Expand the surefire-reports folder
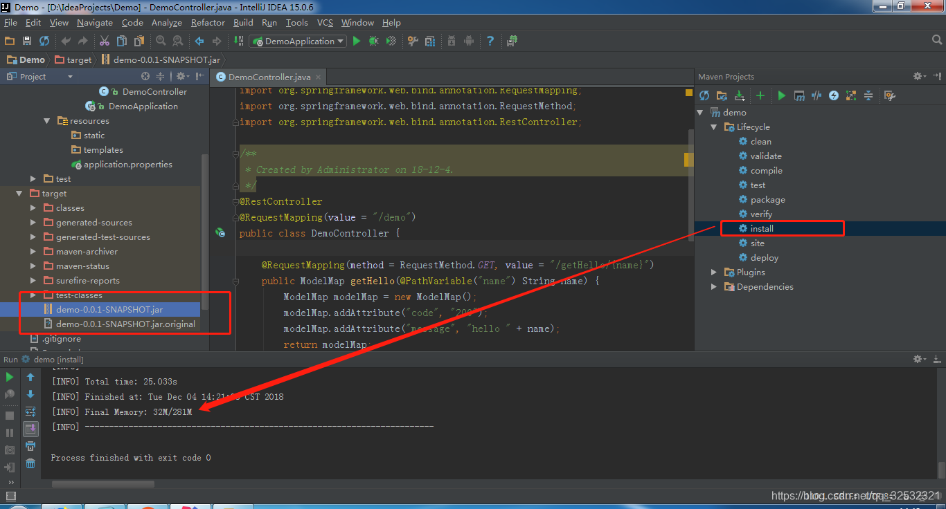The width and height of the screenshot is (946, 509). coord(33,281)
